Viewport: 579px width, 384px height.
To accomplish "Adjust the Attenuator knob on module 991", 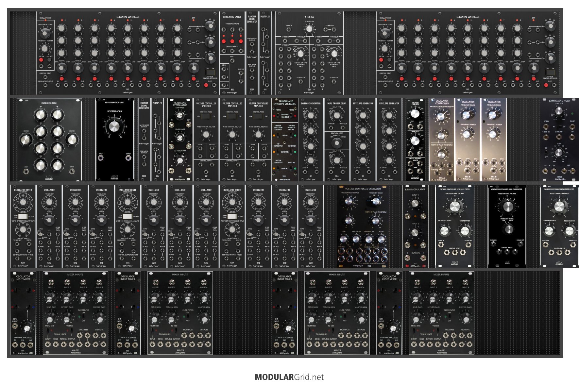I will [180, 160].
